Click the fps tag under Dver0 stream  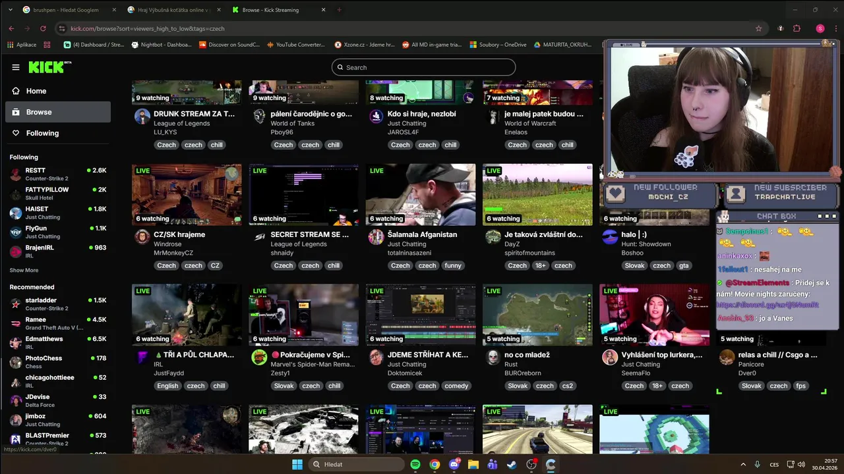(x=800, y=386)
